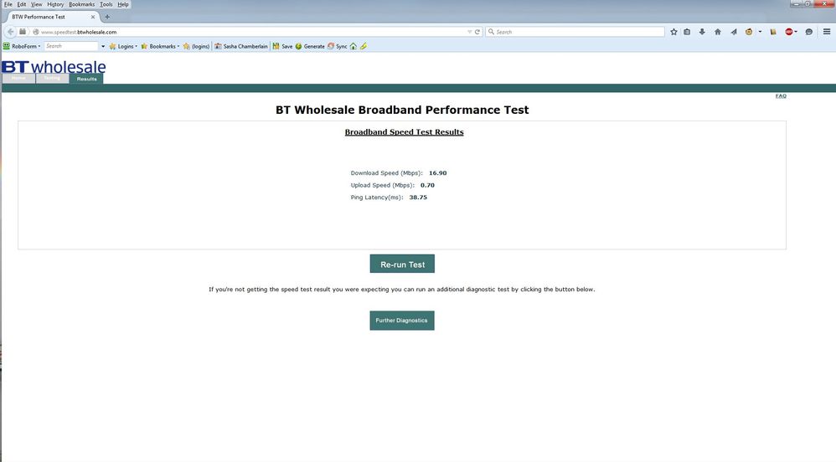Click the Greasemonkey monkey icon
The height and width of the screenshot is (462, 836).
tap(749, 32)
